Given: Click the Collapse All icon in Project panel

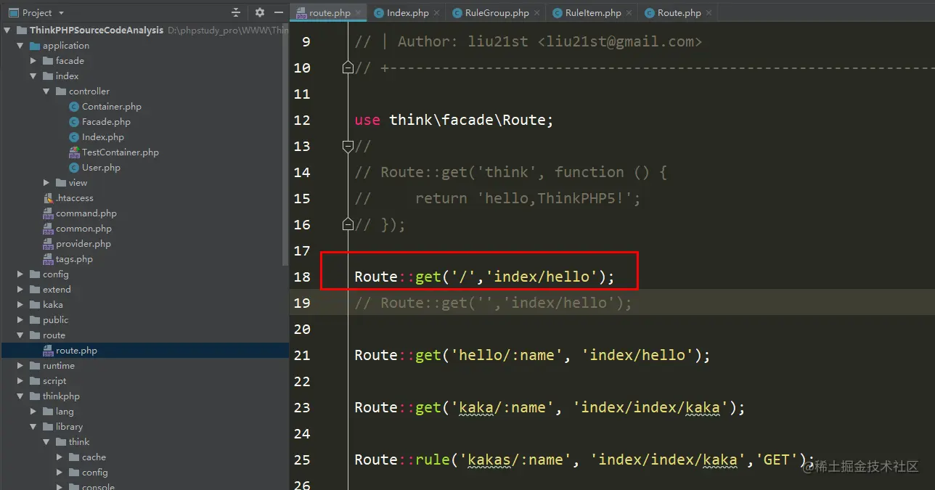Looking at the screenshot, I should [x=236, y=12].
